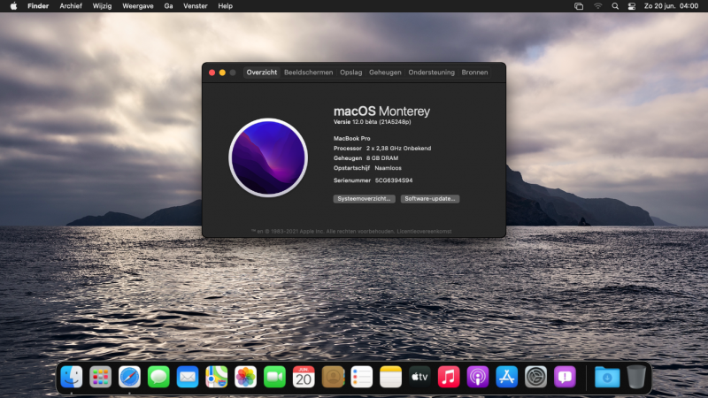Click the date and time clock
708x398 pixels.
point(673,5)
